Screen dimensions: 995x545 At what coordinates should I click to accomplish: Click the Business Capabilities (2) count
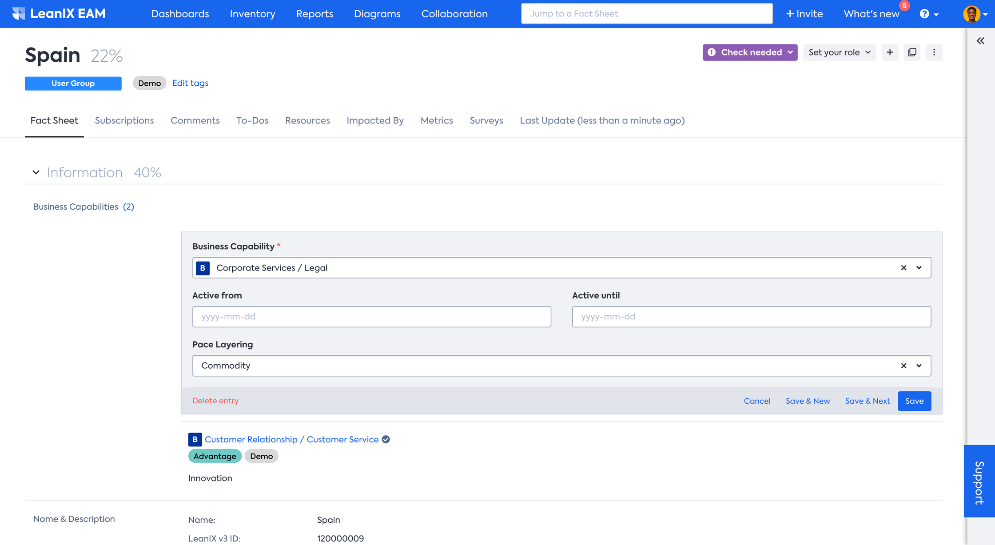128,207
